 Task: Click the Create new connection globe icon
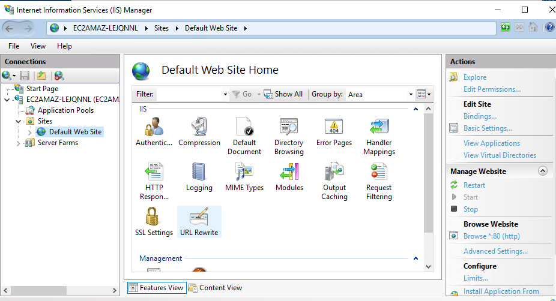pos(7,76)
